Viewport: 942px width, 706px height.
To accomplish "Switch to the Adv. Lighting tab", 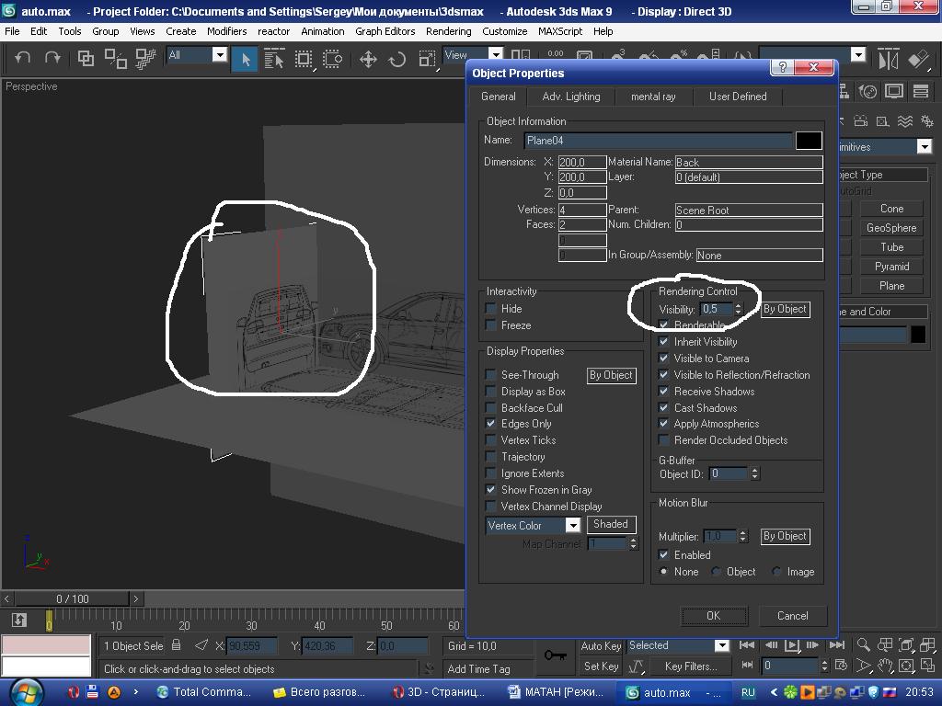I will tap(570, 97).
